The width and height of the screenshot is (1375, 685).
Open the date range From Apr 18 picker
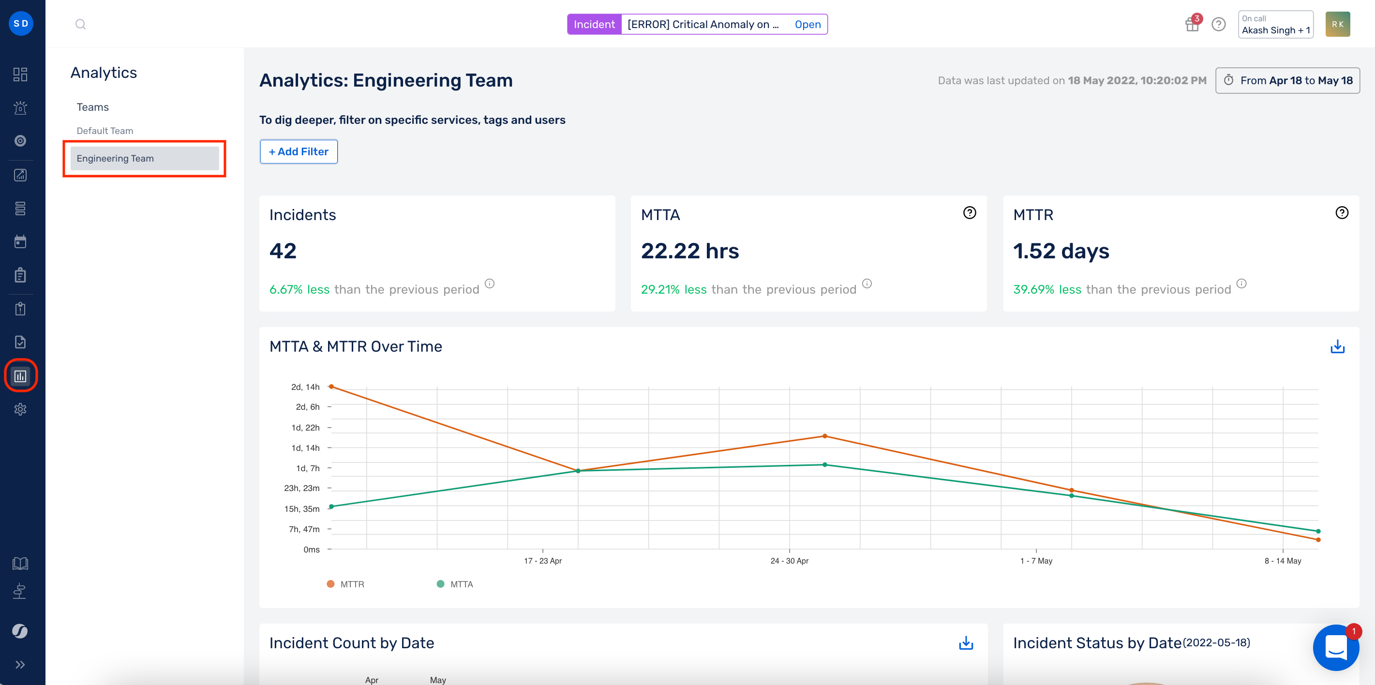tap(1288, 80)
